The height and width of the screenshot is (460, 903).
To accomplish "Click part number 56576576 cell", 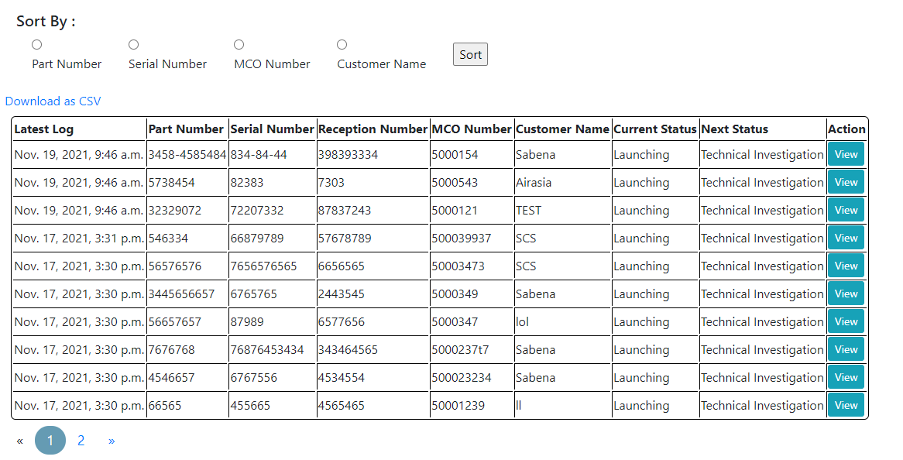I will pos(187,266).
